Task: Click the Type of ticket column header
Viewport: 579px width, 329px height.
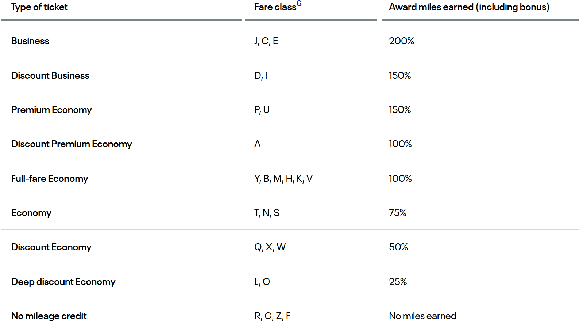Action: 39,7
